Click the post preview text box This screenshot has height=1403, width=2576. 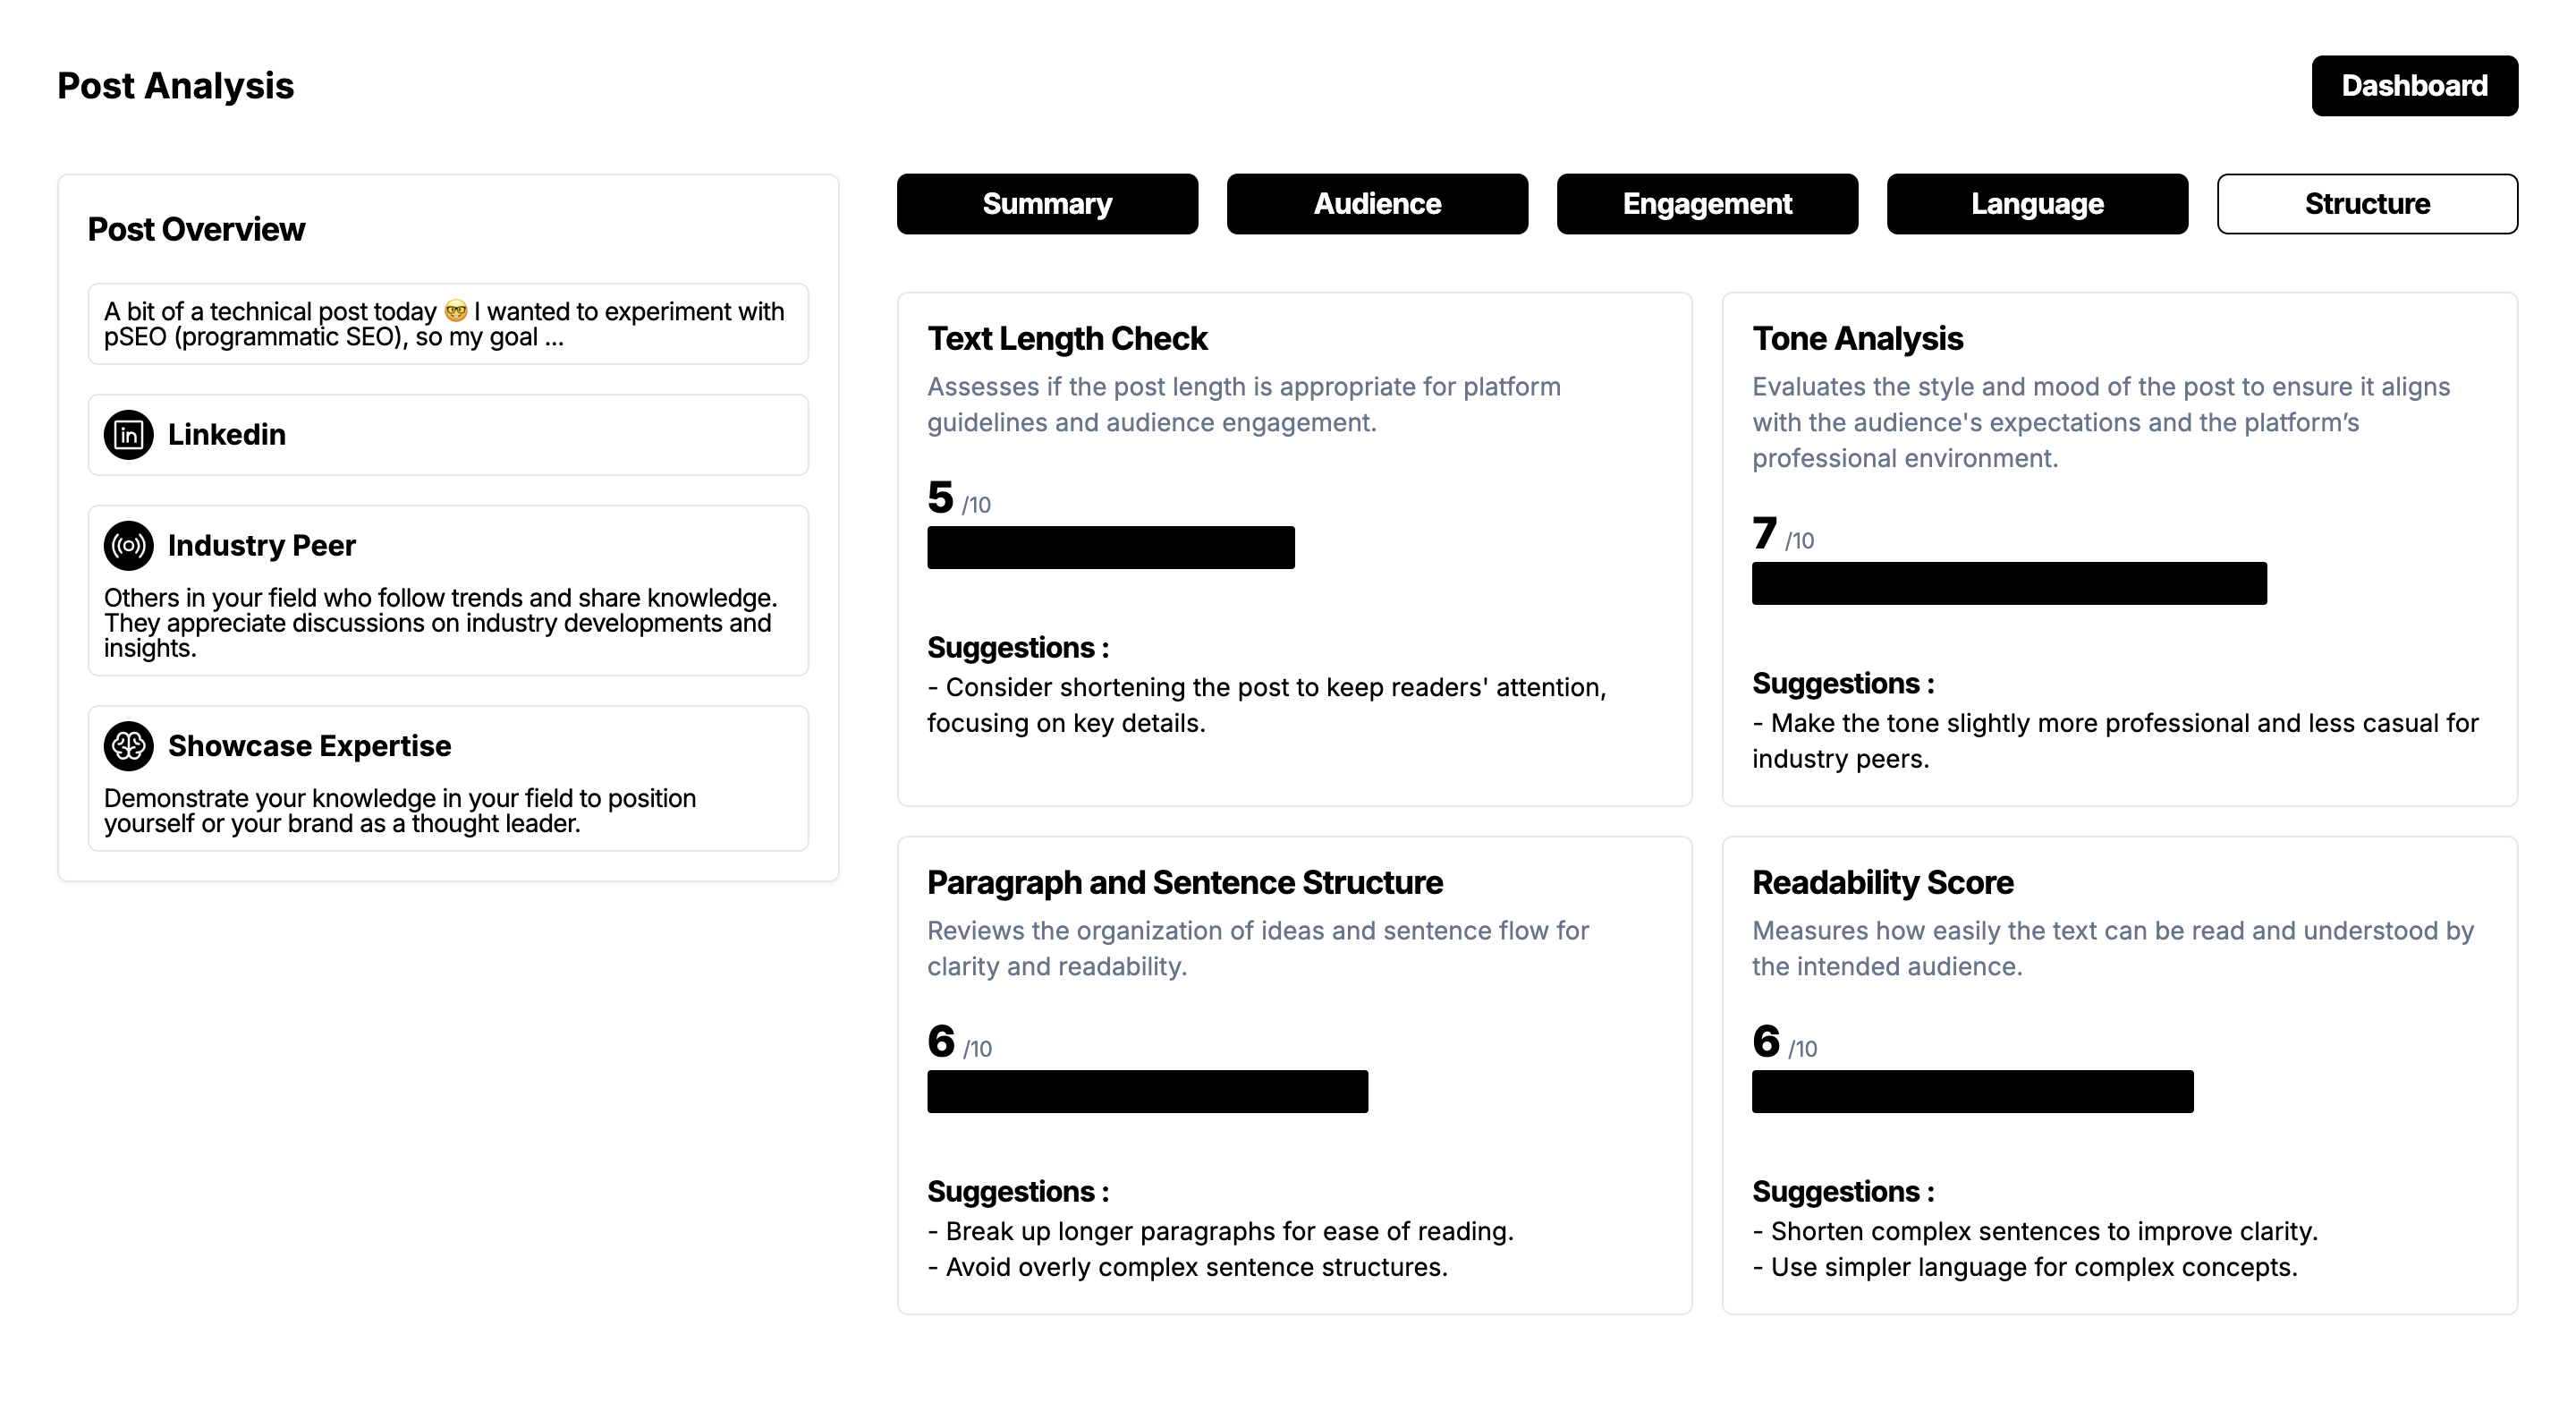coord(448,324)
